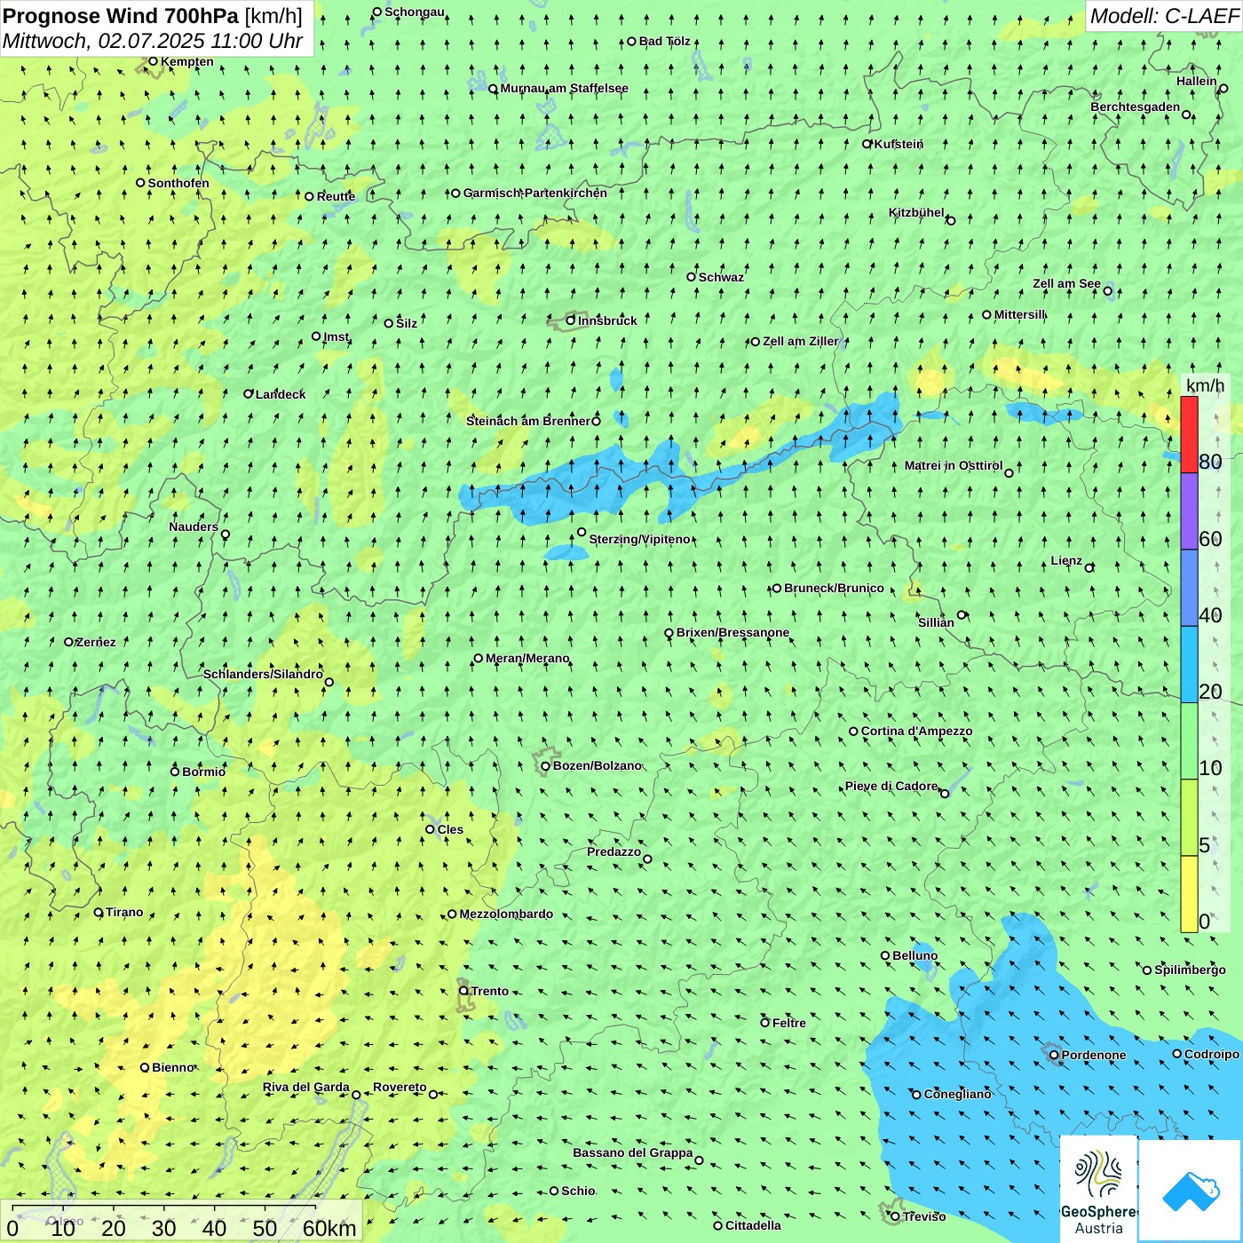Select the purple 60–80 legend segment
The image size is (1243, 1243).
[1189, 511]
